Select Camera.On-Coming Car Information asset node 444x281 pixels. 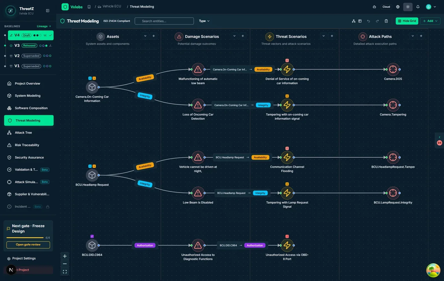pos(92,87)
